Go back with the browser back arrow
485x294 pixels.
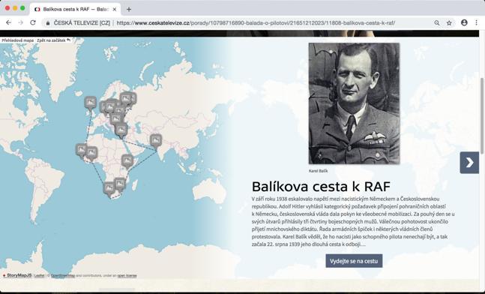[8, 22]
